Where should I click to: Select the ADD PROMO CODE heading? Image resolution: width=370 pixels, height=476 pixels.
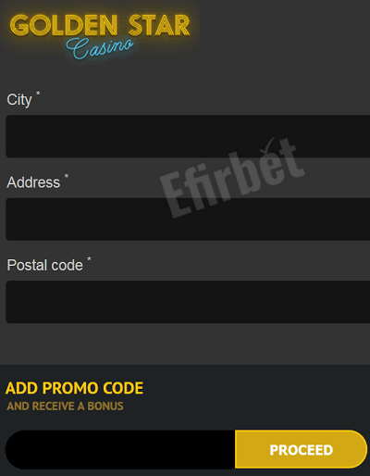pyautogui.click(x=74, y=388)
